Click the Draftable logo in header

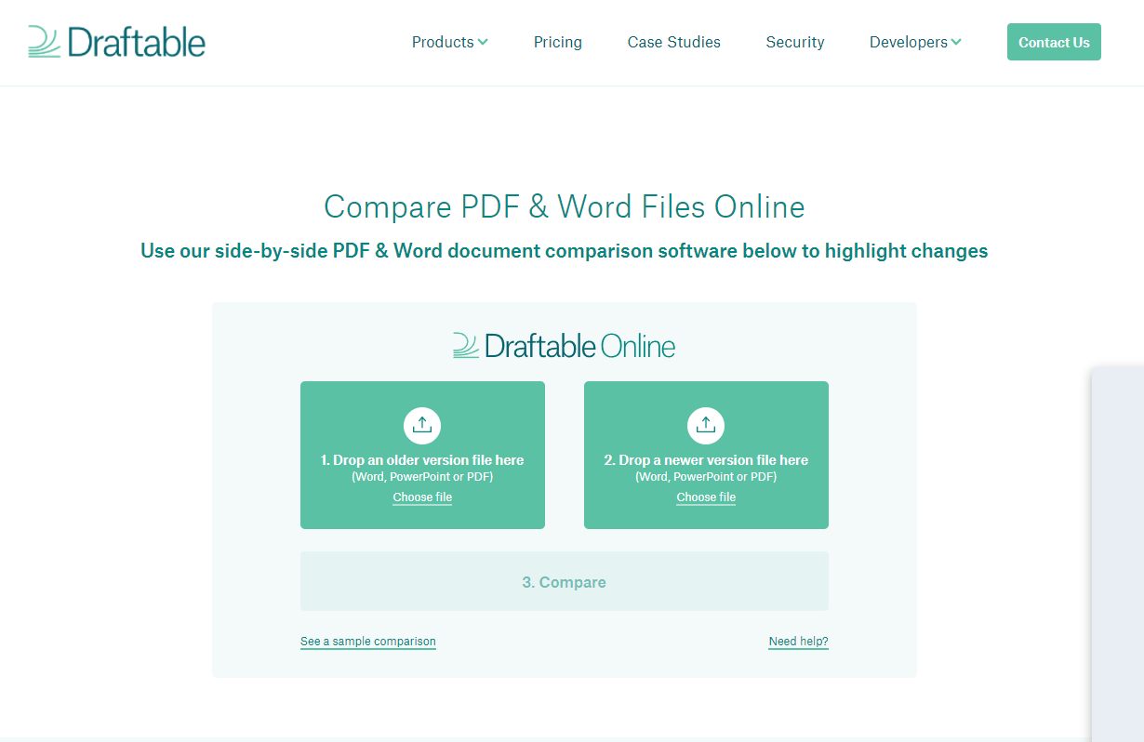pos(116,42)
